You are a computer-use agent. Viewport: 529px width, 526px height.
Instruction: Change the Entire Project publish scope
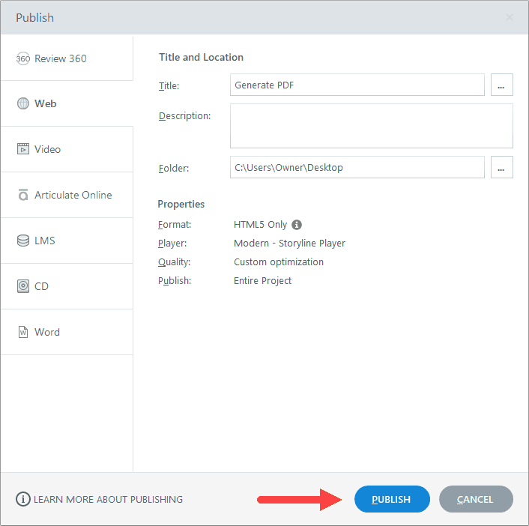[x=262, y=281]
